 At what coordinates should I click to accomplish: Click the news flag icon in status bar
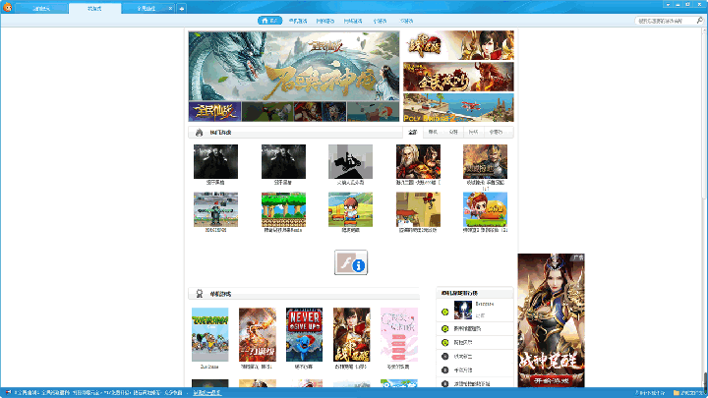click(x=8, y=393)
